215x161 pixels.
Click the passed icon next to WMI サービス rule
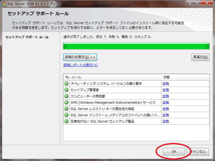click(x=66, y=102)
